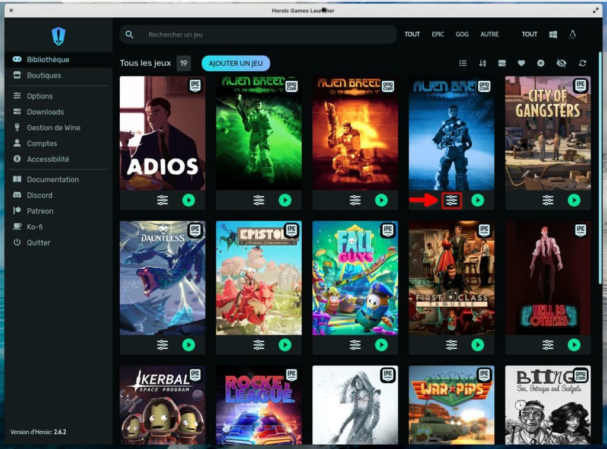Select the EPIC store filter
This screenshot has width=607, height=449.
click(x=438, y=34)
